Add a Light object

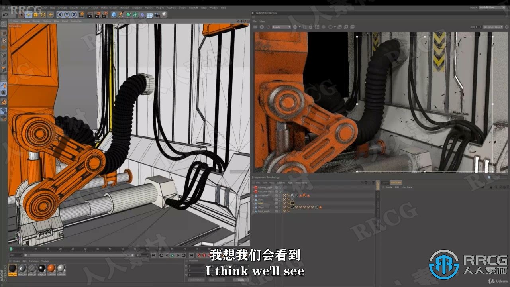click(164, 14)
